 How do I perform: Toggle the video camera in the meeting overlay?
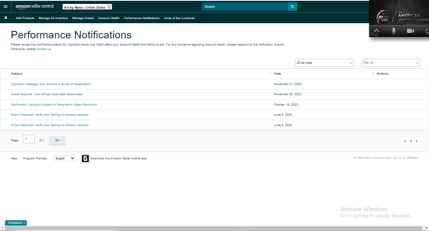[x=411, y=31]
